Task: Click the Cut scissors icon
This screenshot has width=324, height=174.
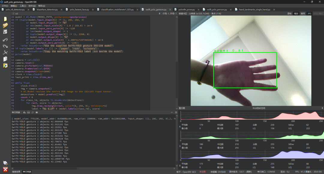Action: coord(5,52)
